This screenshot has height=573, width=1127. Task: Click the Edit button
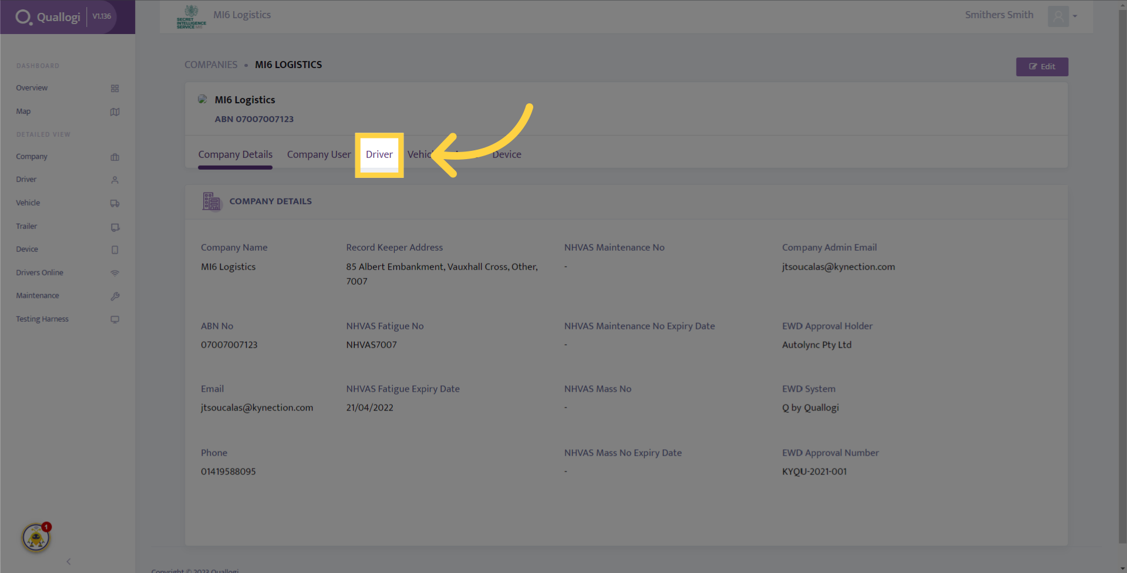(x=1042, y=67)
